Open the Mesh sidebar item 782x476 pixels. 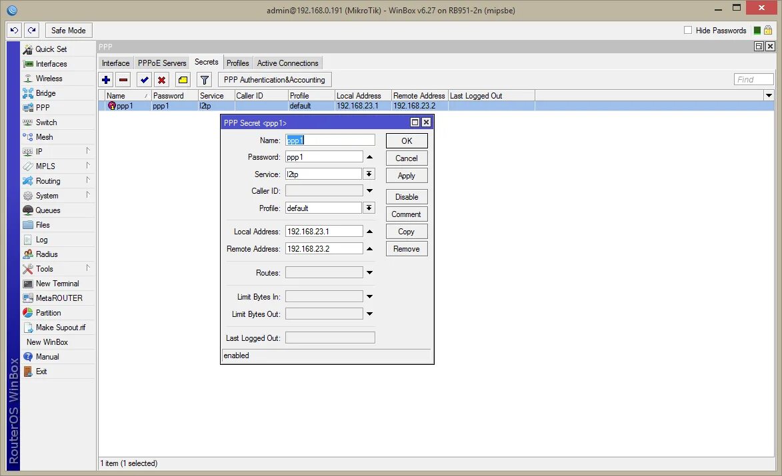pos(58,137)
